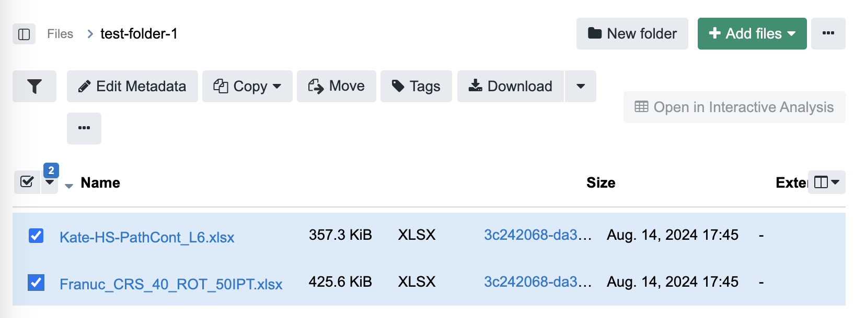Create a New folder
Viewport: 854px width, 318px height.
tap(632, 34)
